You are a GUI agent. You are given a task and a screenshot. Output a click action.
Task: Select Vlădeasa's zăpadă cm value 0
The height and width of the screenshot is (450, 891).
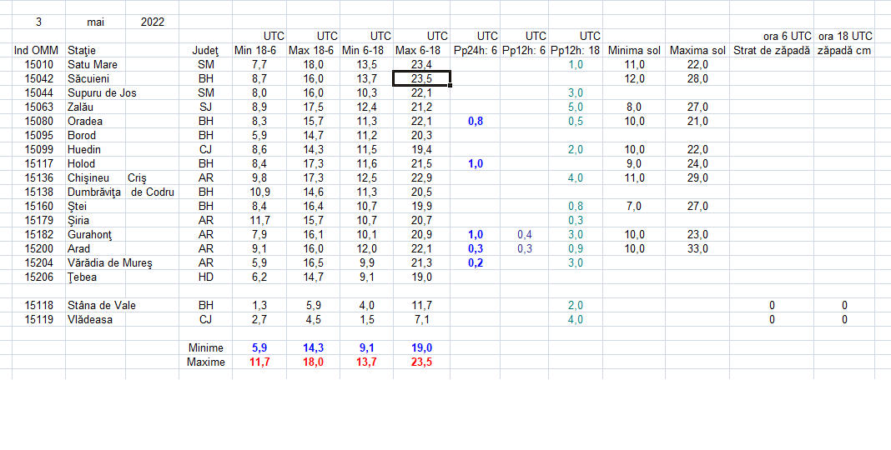[x=844, y=320]
